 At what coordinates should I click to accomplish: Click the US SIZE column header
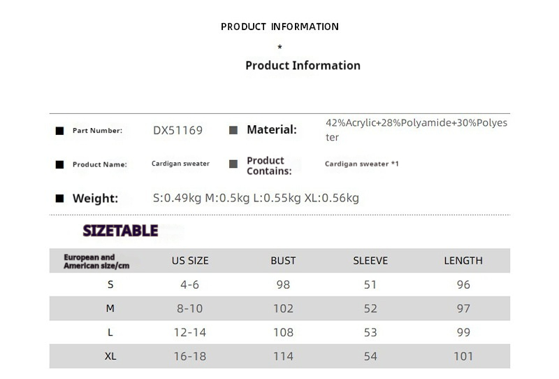coord(190,261)
